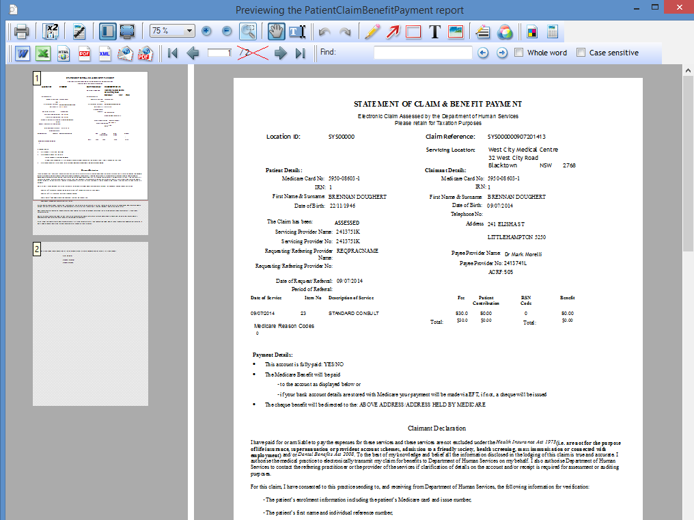Export report to Excel
694x520 pixels.
pos(43,53)
